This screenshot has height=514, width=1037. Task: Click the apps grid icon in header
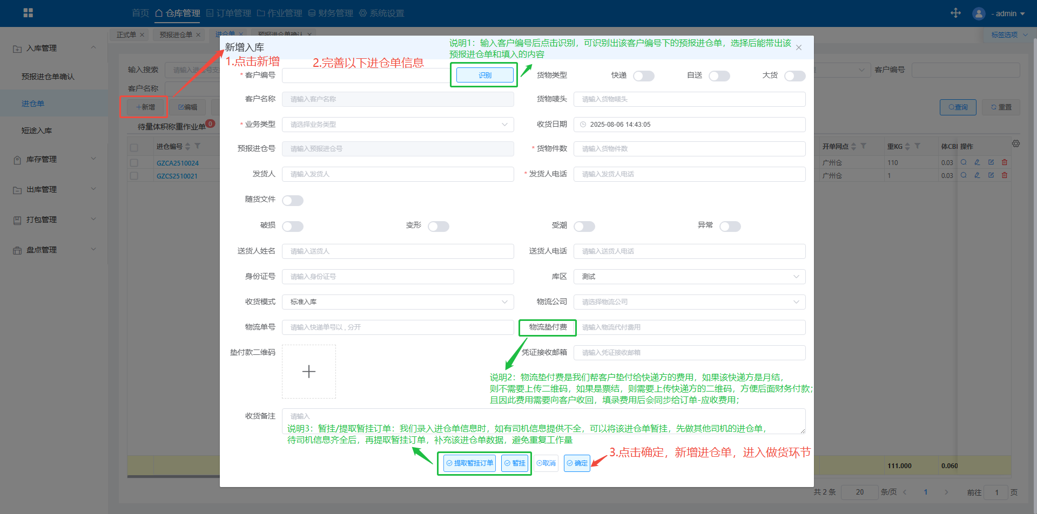click(x=28, y=13)
